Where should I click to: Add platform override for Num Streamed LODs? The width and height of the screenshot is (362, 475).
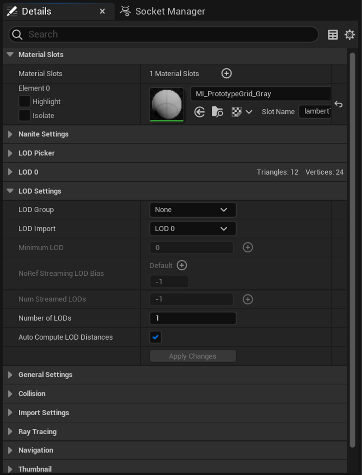248,299
